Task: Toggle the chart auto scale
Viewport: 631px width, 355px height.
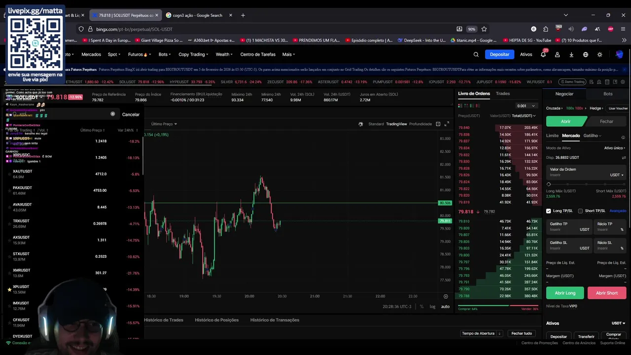Action: [x=445, y=307]
